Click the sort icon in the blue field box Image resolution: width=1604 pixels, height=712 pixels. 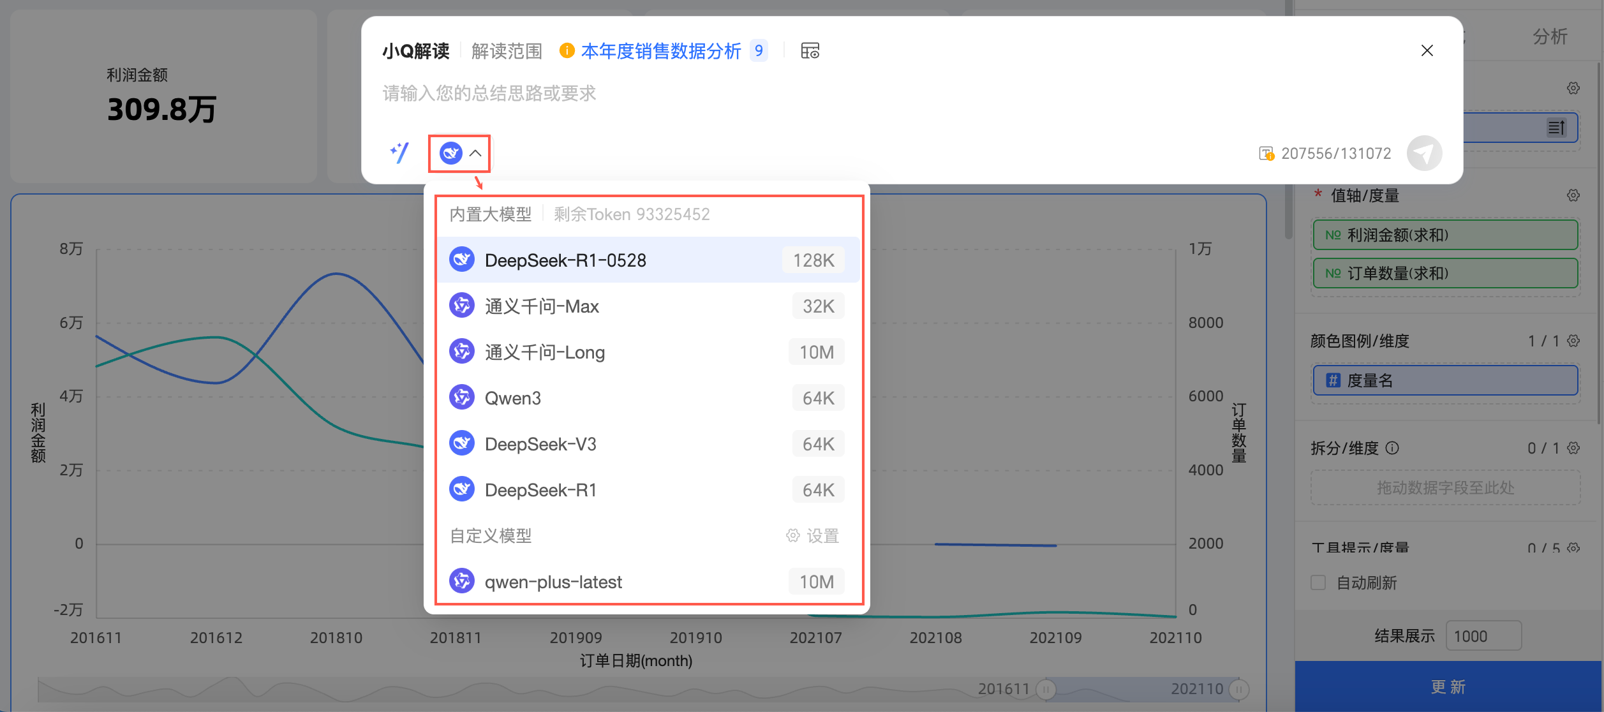coord(1556,128)
